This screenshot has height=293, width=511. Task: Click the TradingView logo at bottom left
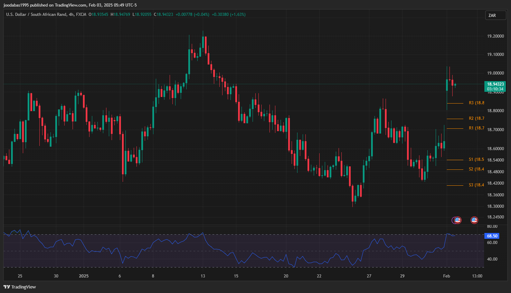(x=20, y=287)
